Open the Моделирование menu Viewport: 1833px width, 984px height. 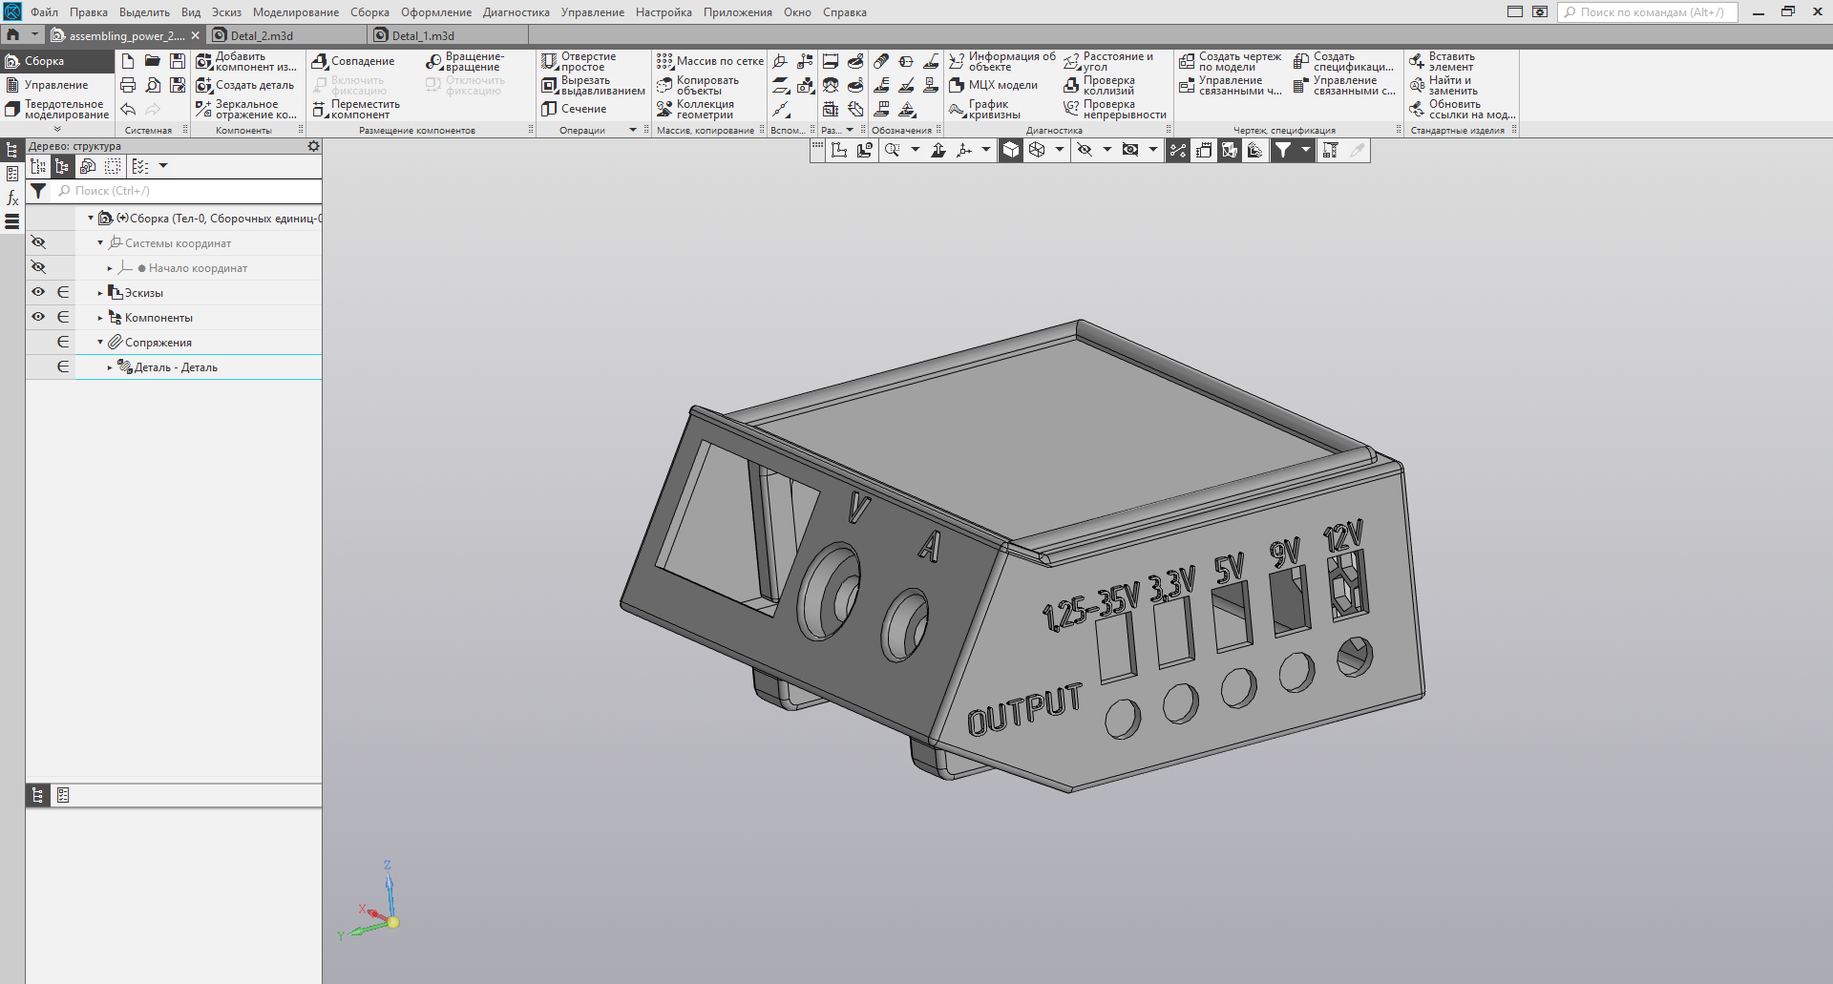[295, 12]
